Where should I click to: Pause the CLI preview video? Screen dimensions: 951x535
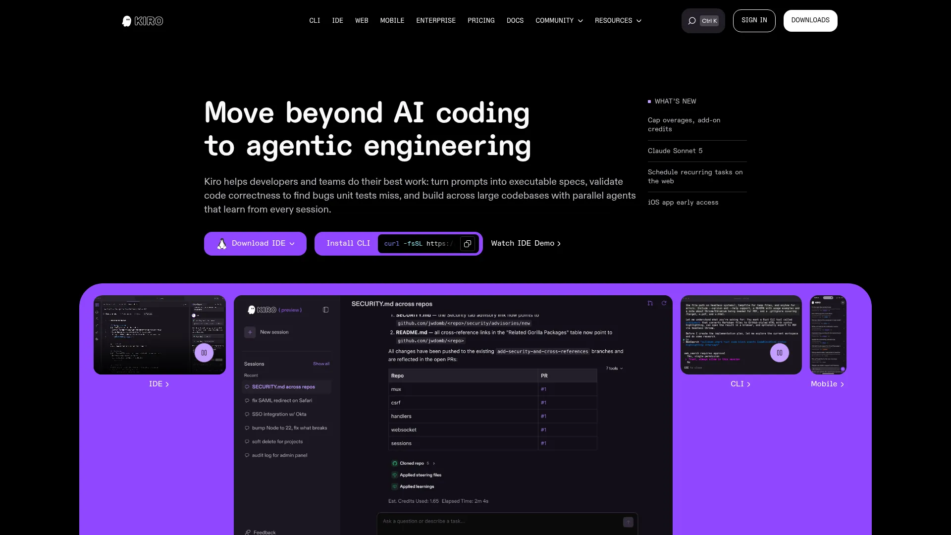pyautogui.click(x=780, y=353)
